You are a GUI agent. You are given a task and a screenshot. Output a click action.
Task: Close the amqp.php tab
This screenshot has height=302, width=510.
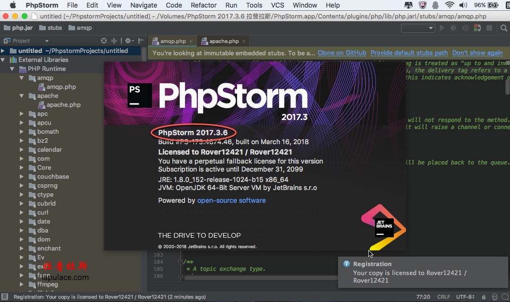coord(191,41)
